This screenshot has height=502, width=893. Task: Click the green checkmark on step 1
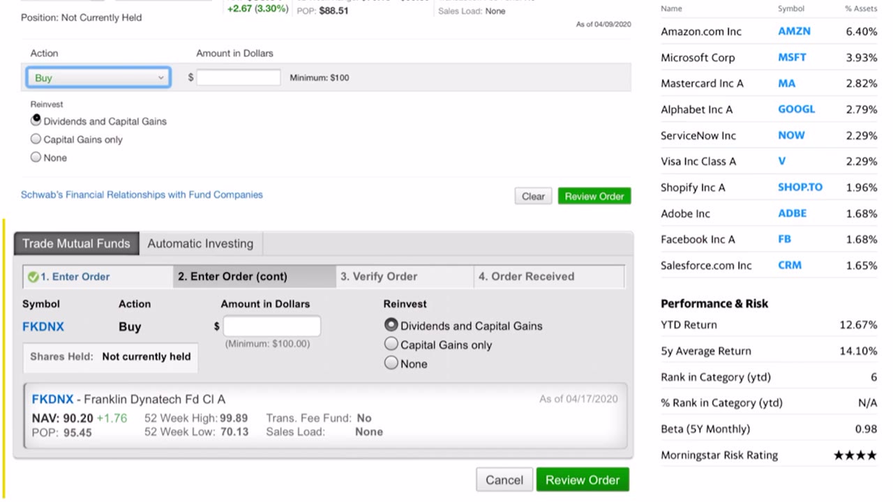tap(33, 277)
